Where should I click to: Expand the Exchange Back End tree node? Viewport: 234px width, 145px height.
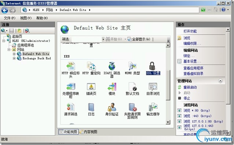tap(14, 58)
